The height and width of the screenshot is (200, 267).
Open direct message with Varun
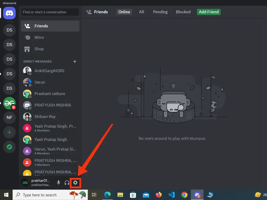point(50,82)
